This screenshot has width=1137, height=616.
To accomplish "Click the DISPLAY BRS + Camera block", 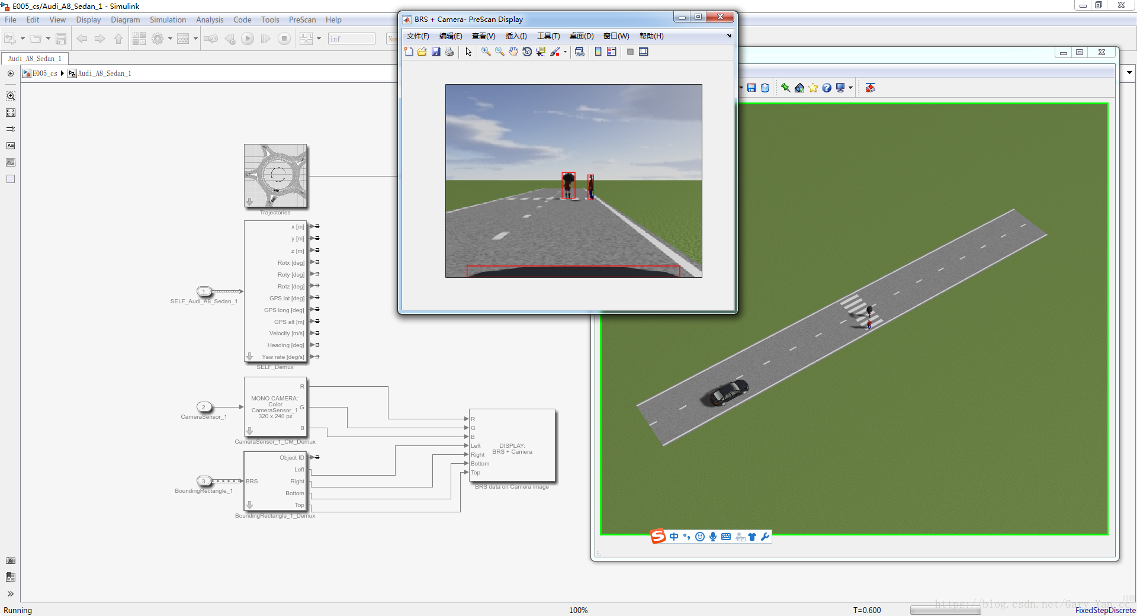I will pos(512,445).
